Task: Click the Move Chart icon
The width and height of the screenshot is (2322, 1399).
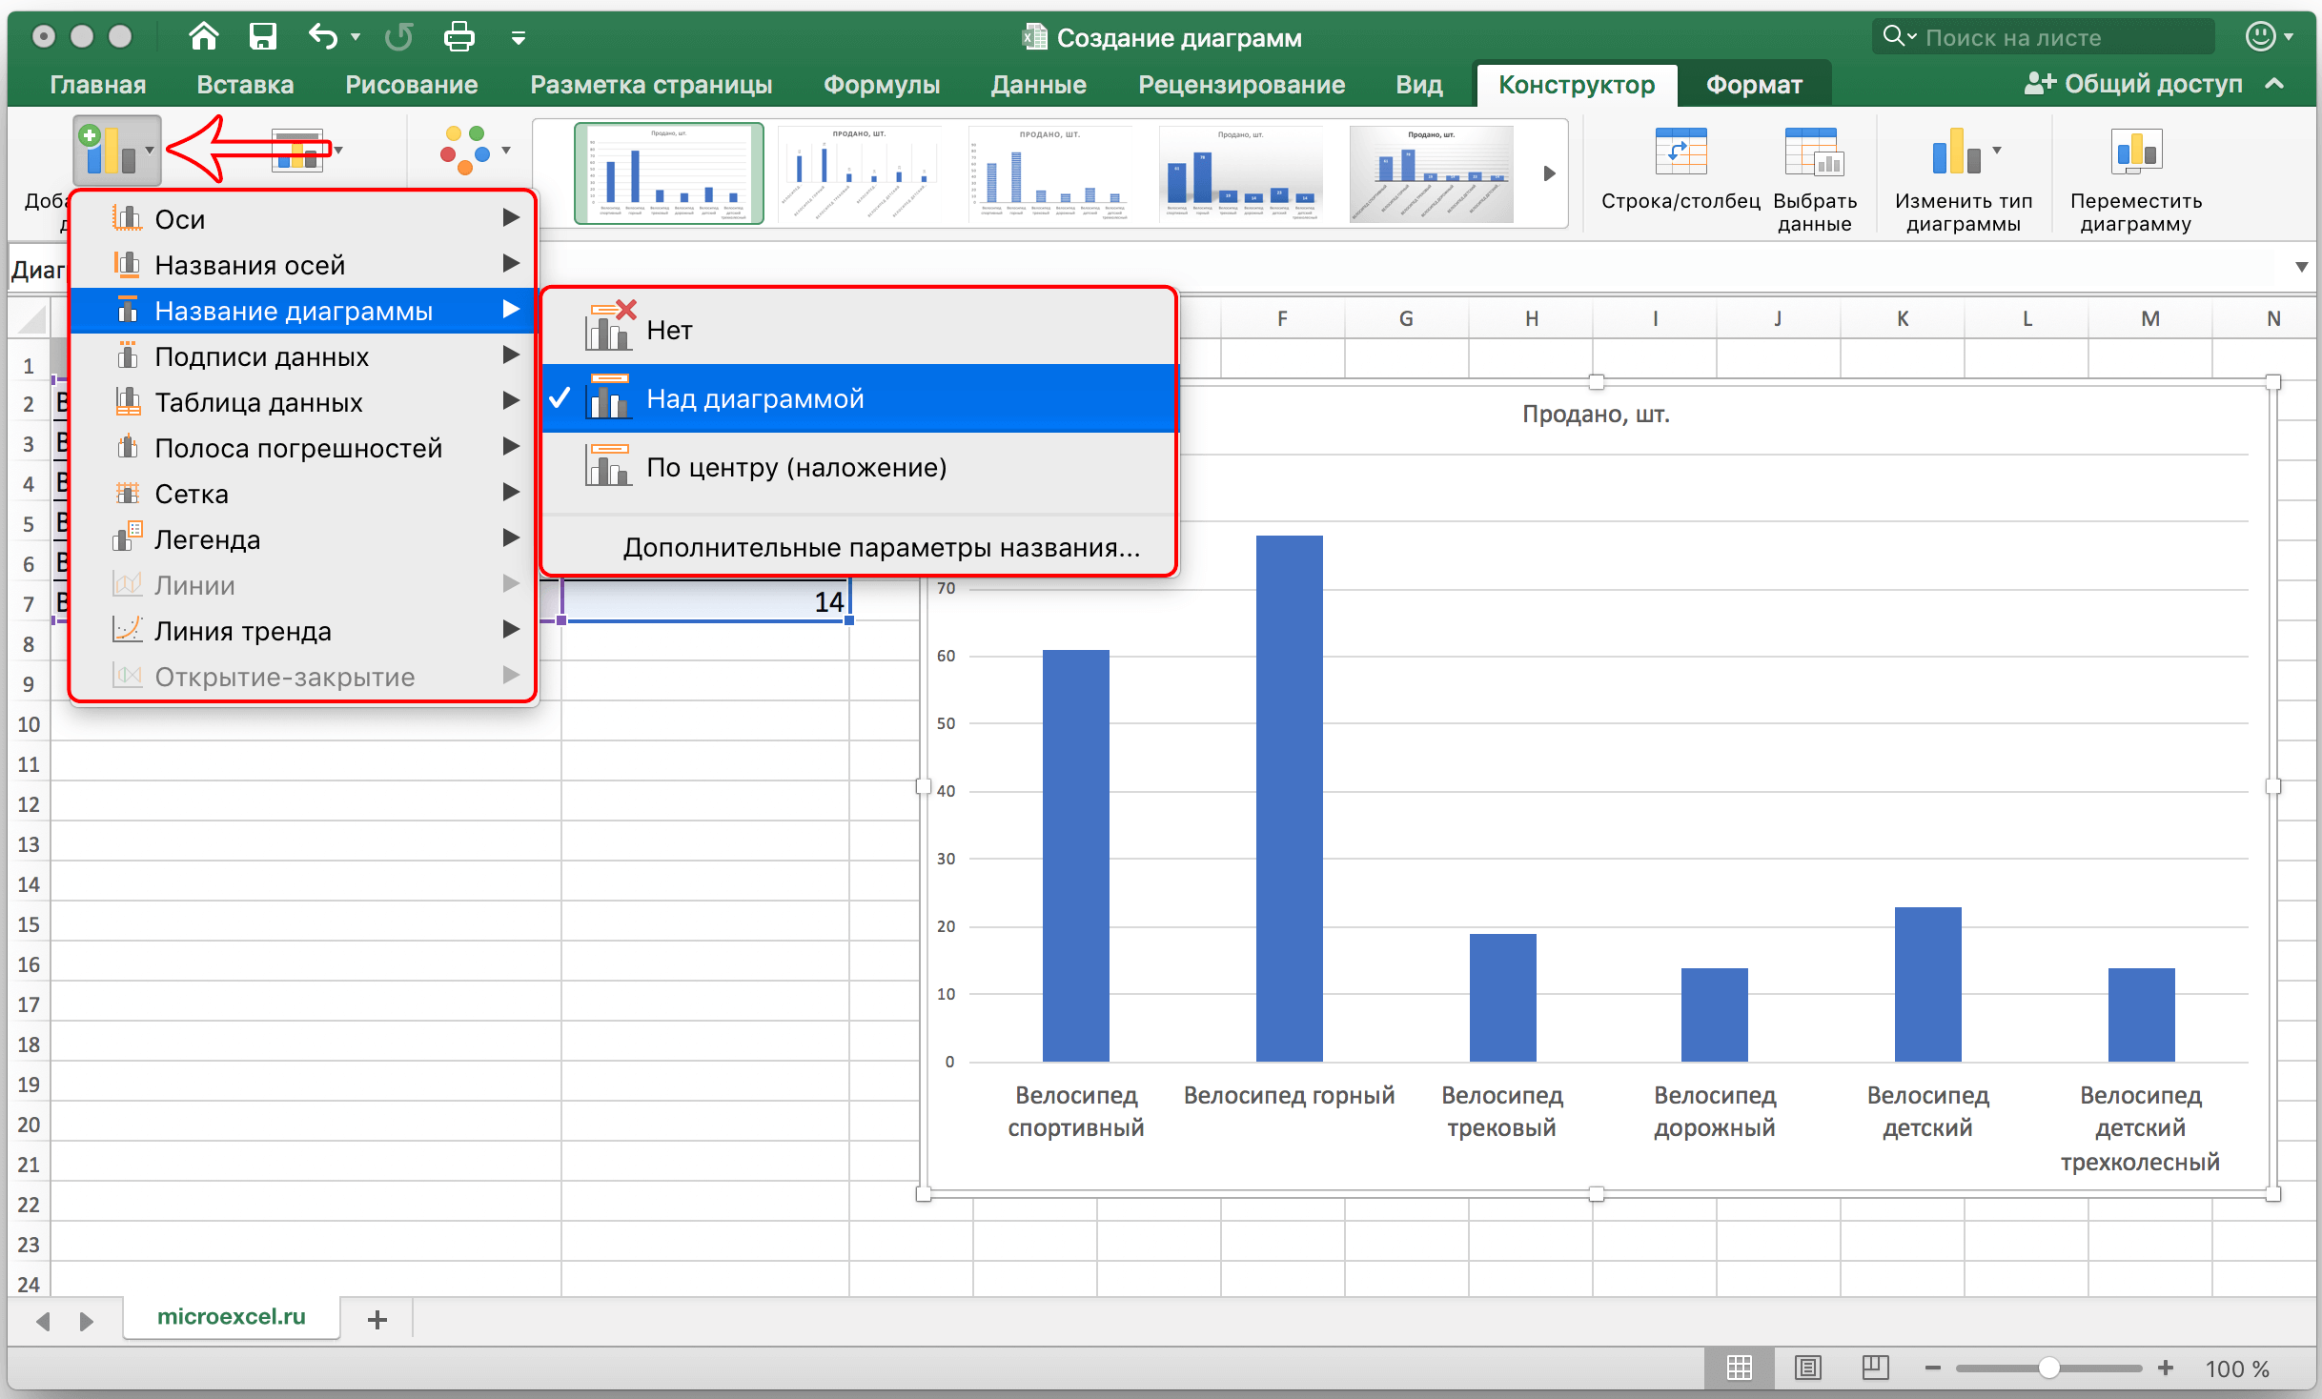Action: 2135,152
